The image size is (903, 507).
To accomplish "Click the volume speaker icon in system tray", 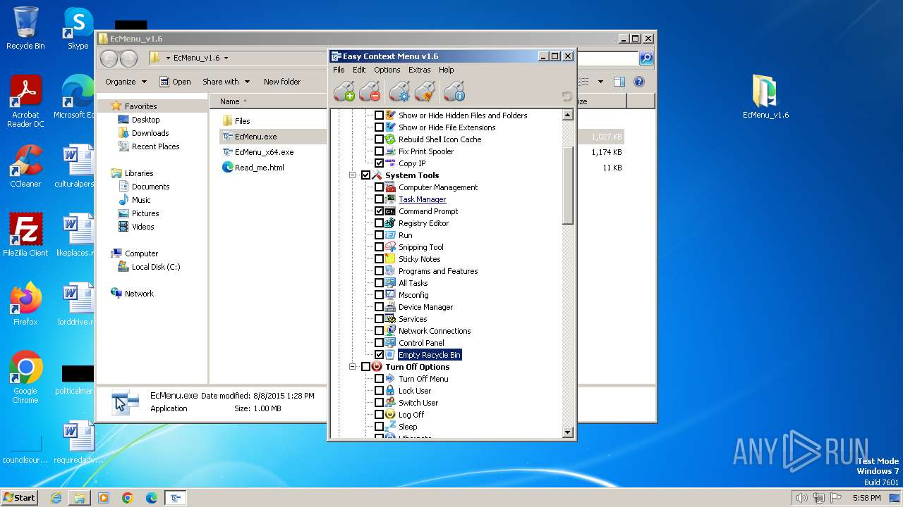I will [801, 498].
